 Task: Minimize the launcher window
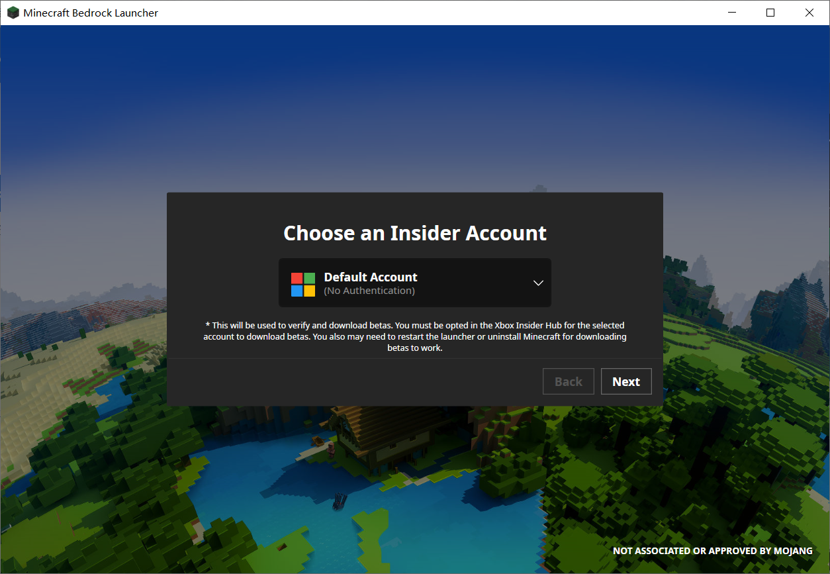pos(732,13)
